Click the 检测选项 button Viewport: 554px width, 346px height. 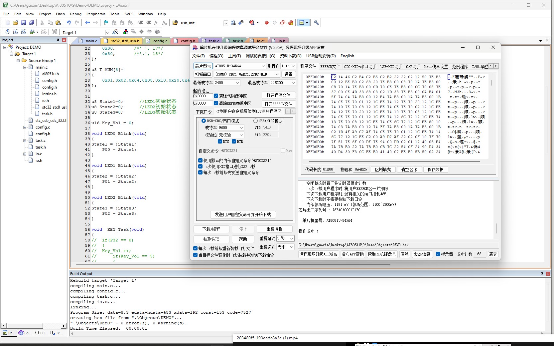[211, 239]
